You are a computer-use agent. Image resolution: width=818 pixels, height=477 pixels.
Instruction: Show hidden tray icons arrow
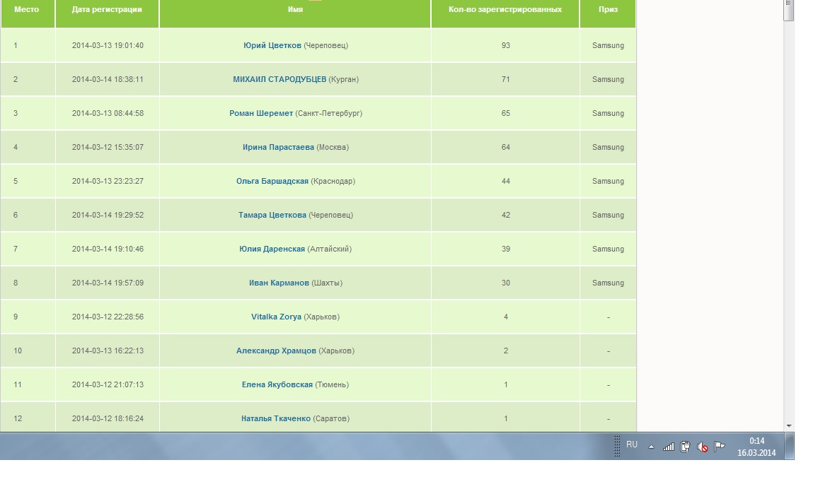coord(651,447)
